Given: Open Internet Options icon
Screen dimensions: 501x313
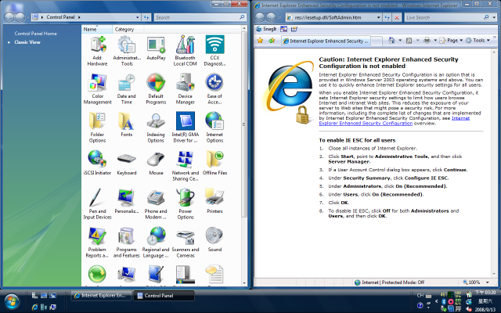Looking at the screenshot, I should point(214,128).
